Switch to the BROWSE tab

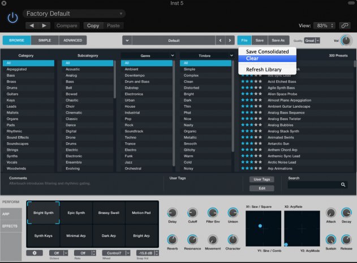[17, 40]
